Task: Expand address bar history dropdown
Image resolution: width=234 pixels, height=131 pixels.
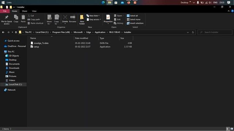Action: click(x=188, y=32)
